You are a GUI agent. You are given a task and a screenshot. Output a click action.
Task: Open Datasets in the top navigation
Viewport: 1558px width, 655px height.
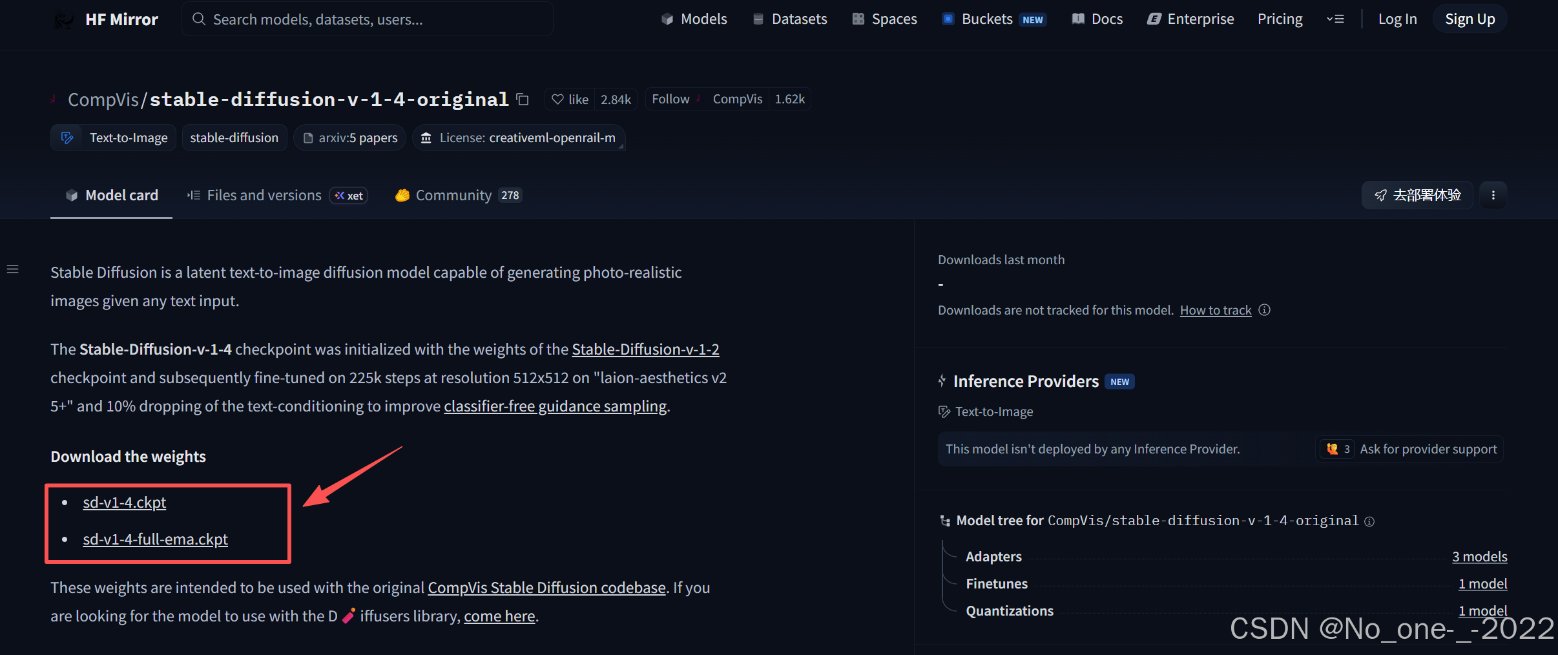790,19
